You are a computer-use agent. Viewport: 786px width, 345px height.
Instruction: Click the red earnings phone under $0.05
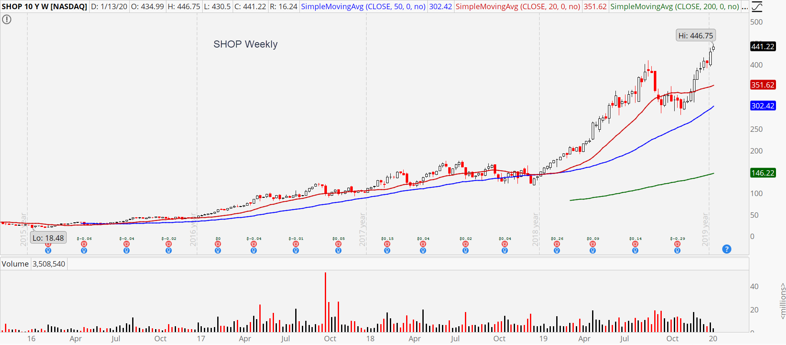point(338,244)
